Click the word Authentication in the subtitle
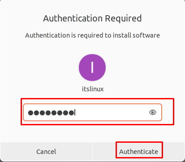185x162 pixels. coord(47,35)
